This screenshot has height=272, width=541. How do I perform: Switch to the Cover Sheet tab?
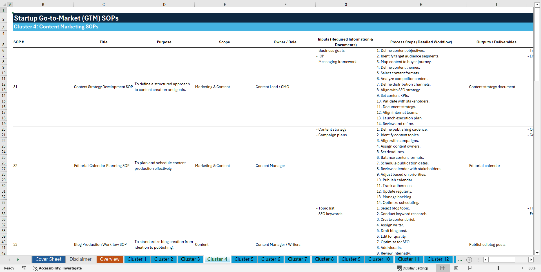(x=48, y=259)
